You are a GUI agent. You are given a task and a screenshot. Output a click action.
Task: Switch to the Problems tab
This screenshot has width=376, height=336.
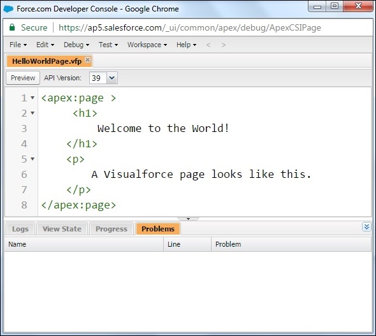tap(158, 229)
